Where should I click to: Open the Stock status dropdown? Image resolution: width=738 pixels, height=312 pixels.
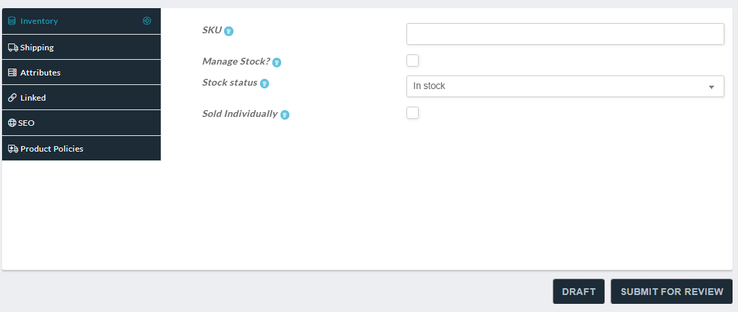tap(565, 86)
